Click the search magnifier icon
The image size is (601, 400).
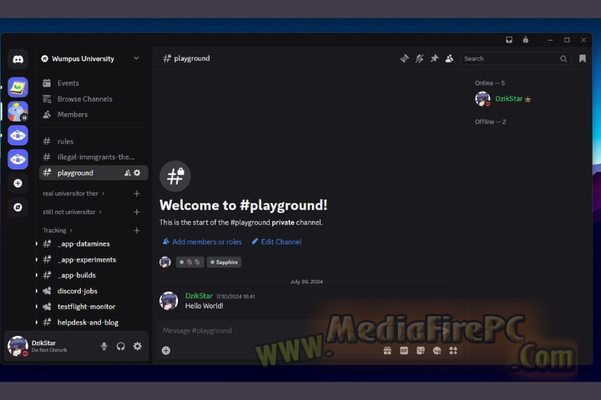tap(563, 58)
